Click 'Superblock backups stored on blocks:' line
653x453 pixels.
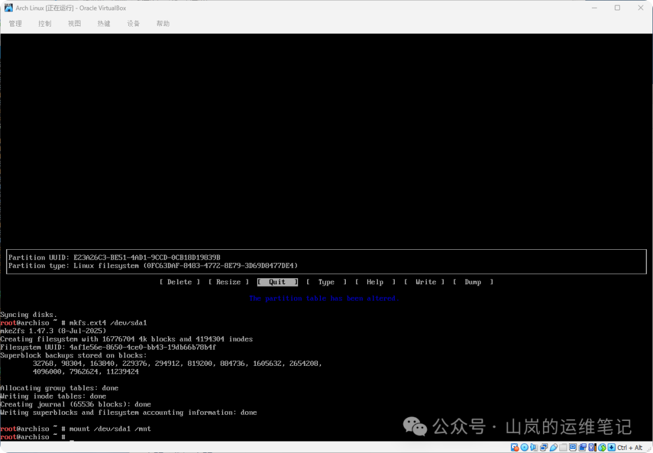(x=74, y=356)
